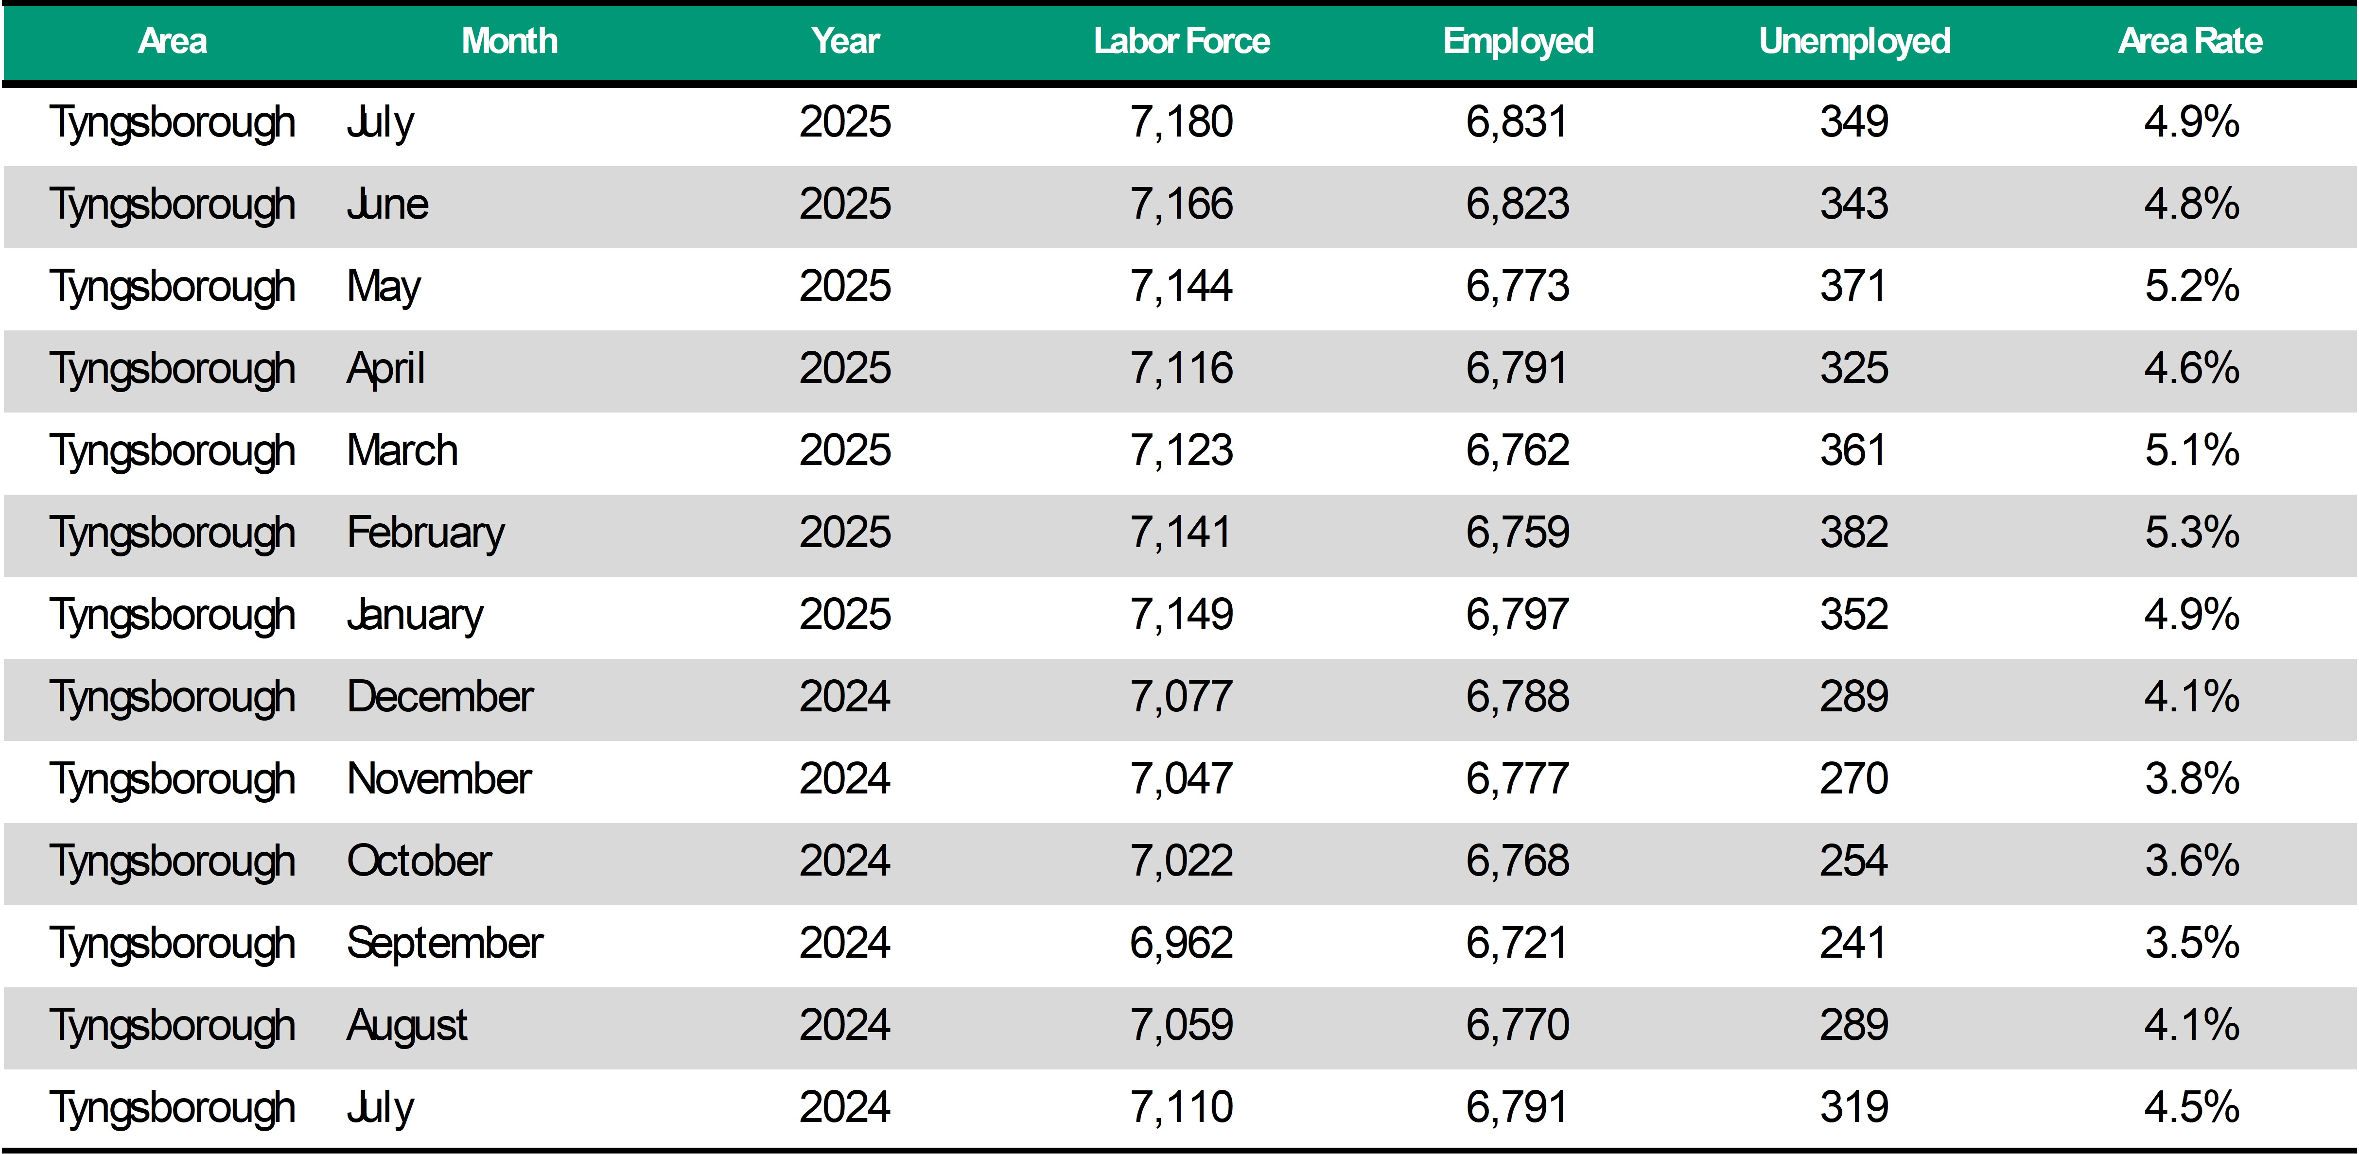Click the 5.3% area rate cell
Image resolution: width=2359 pixels, height=1154 pixels.
point(2191,533)
